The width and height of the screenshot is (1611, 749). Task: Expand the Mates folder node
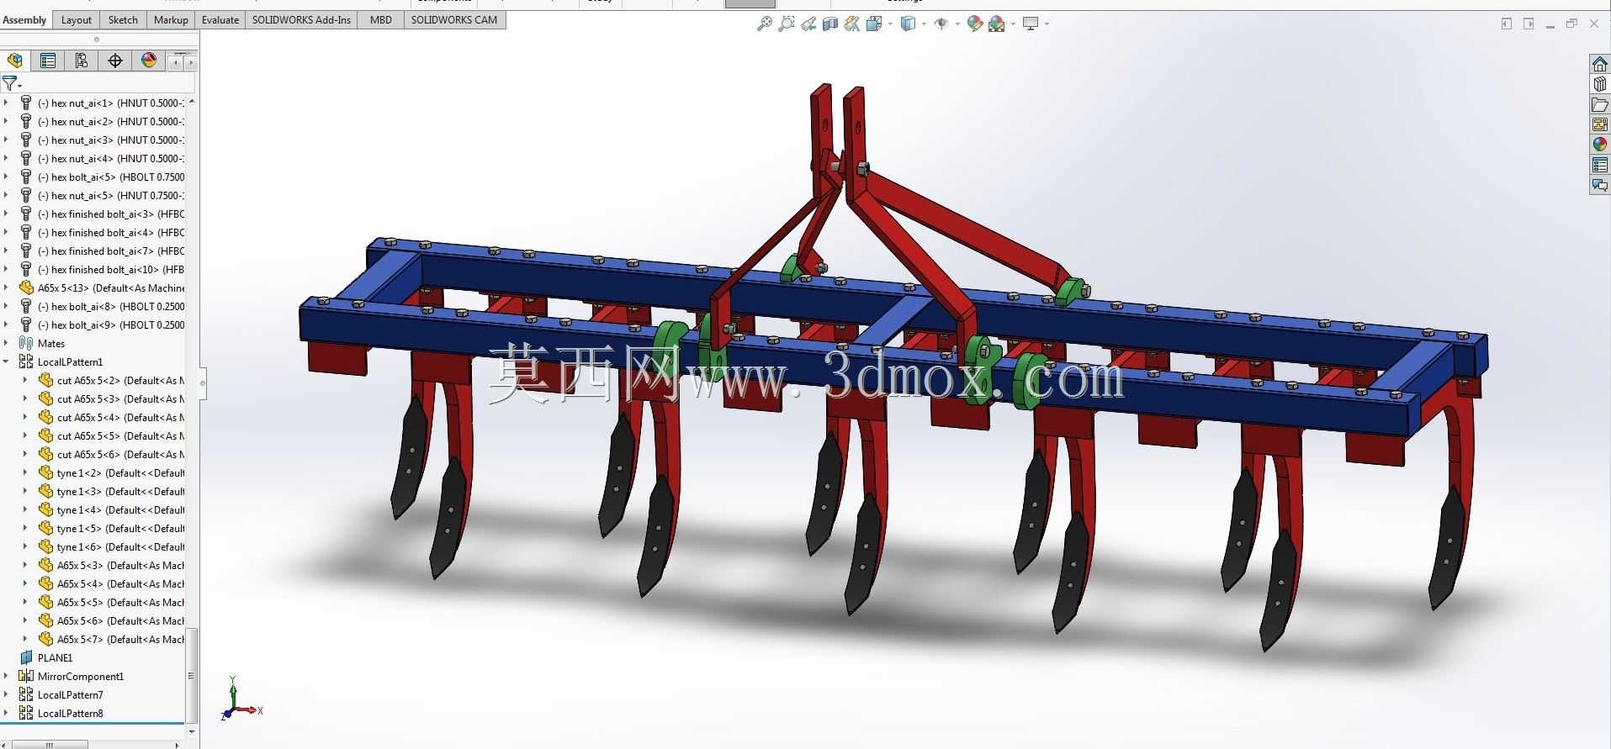(x=7, y=343)
